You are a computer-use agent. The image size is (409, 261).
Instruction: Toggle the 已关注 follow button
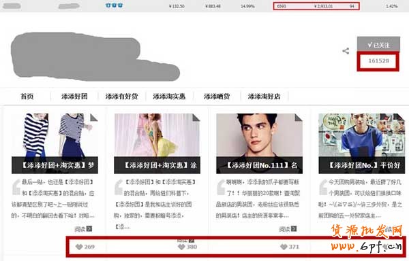378,45
